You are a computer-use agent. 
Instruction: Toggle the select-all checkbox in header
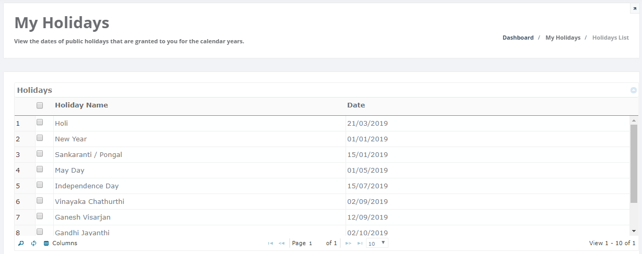click(40, 105)
